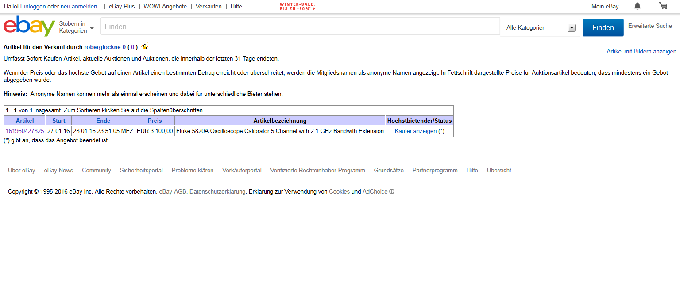The width and height of the screenshot is (680, 296).
Task: Open Partnerprogramm footer link
Action: coord(435,170)
